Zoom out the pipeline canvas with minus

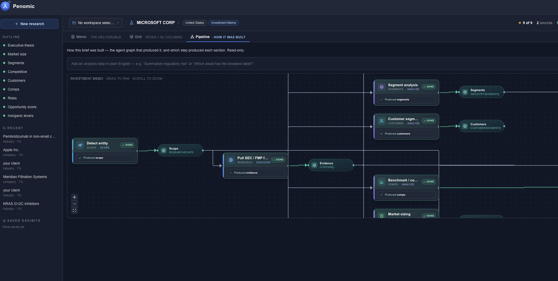click(74, 204)
